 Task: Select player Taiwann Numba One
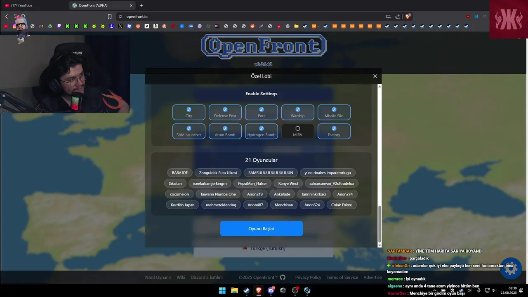coord(218,194)
